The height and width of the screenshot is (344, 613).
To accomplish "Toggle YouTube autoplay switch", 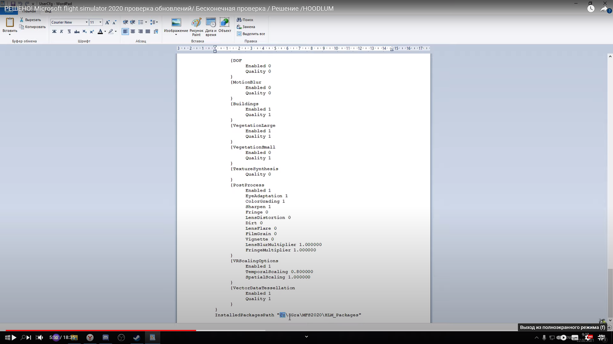I will tap(562, 337).
